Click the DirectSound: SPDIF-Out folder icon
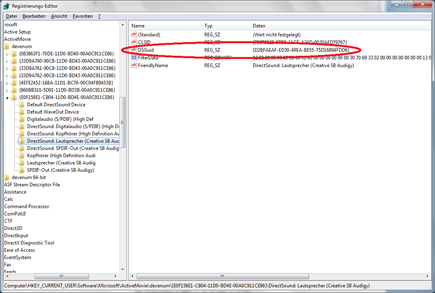The height and width of the screenshot is (293, 435). click(x=21, y=148)
